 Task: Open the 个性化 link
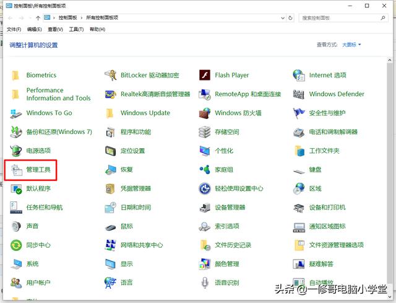coord(224,151)
